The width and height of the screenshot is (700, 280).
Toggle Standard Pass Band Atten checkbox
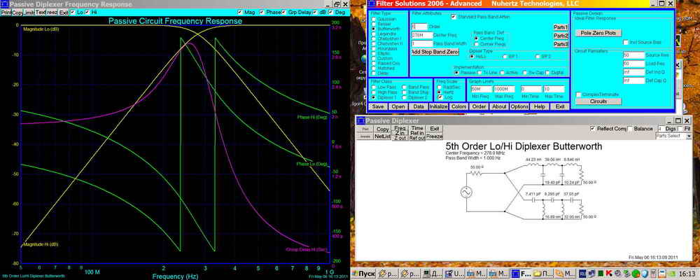point(454,17)
